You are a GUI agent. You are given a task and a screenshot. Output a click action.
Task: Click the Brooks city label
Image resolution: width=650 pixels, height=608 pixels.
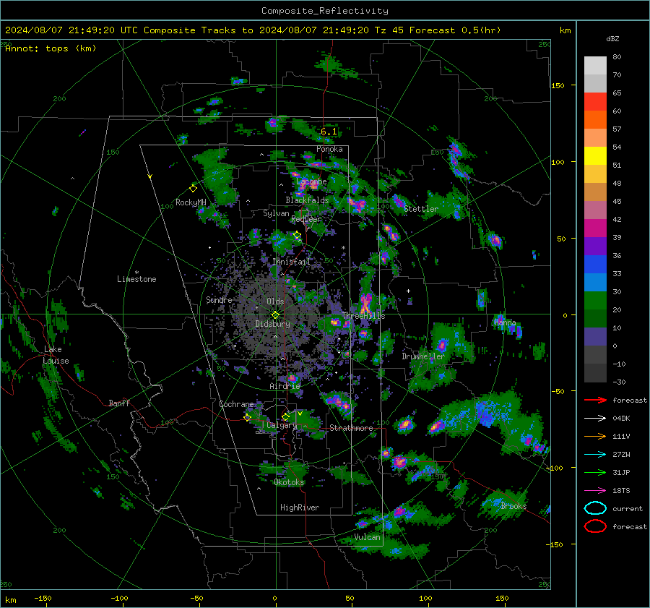[x=513, y=506]
